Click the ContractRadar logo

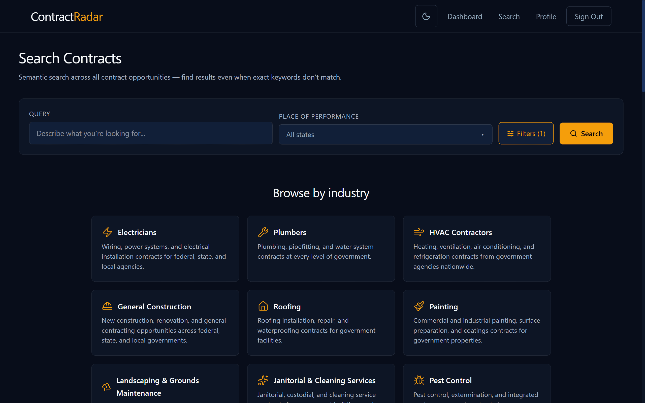(67, 17)
